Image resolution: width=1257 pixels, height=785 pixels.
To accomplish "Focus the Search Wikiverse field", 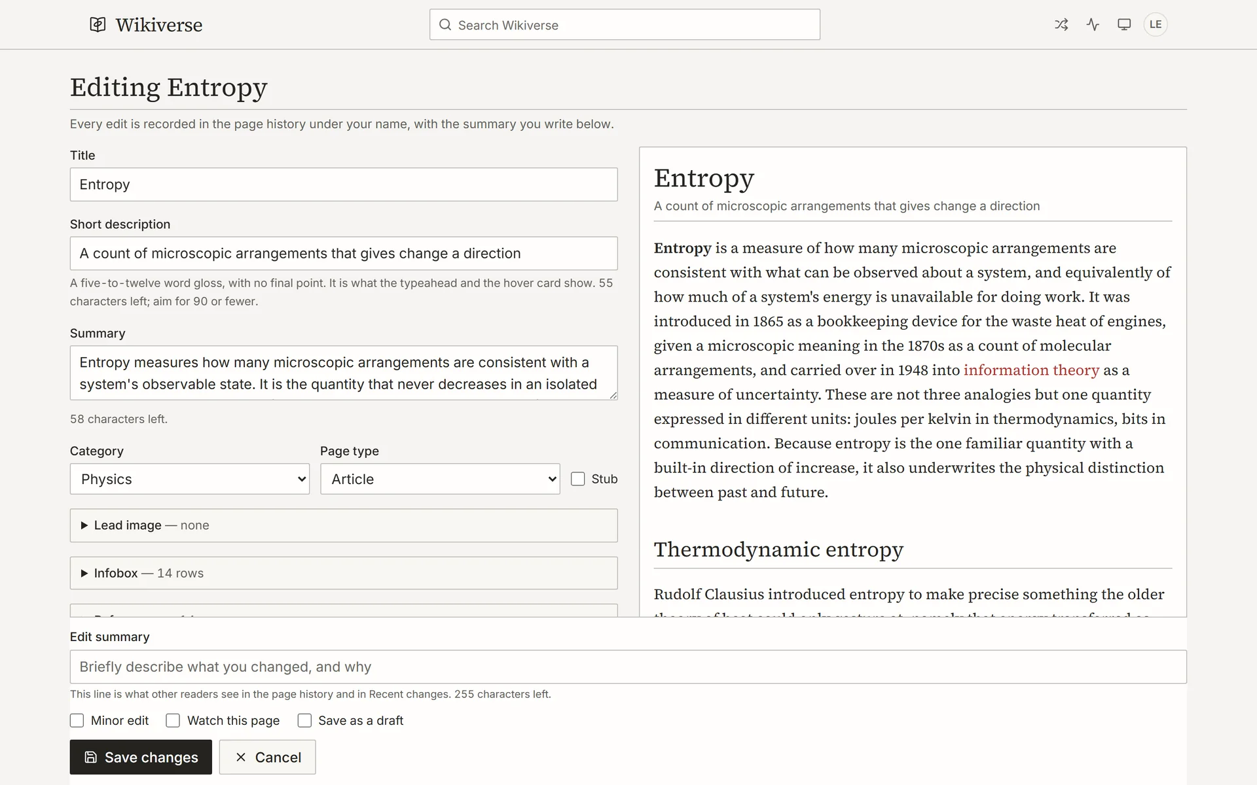I will [625, 25].
